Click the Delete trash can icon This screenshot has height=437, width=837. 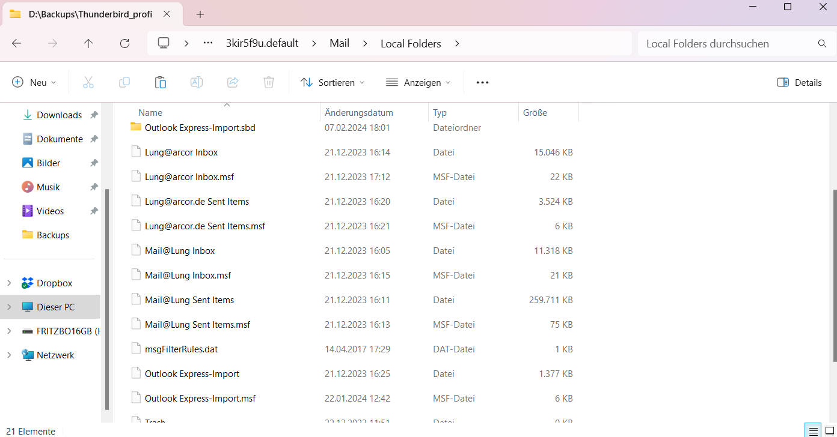269,83
